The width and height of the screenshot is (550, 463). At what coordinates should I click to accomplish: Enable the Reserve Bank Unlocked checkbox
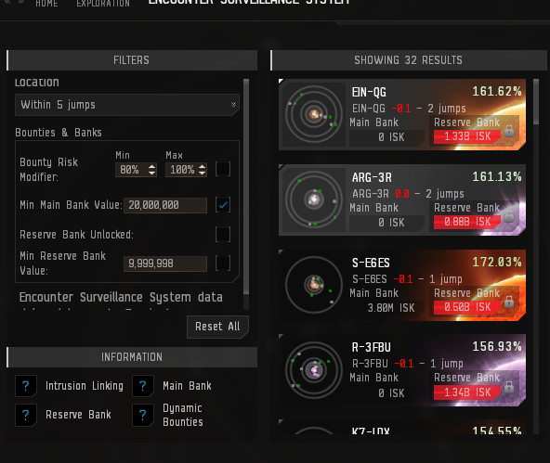[x=223, y=235]
